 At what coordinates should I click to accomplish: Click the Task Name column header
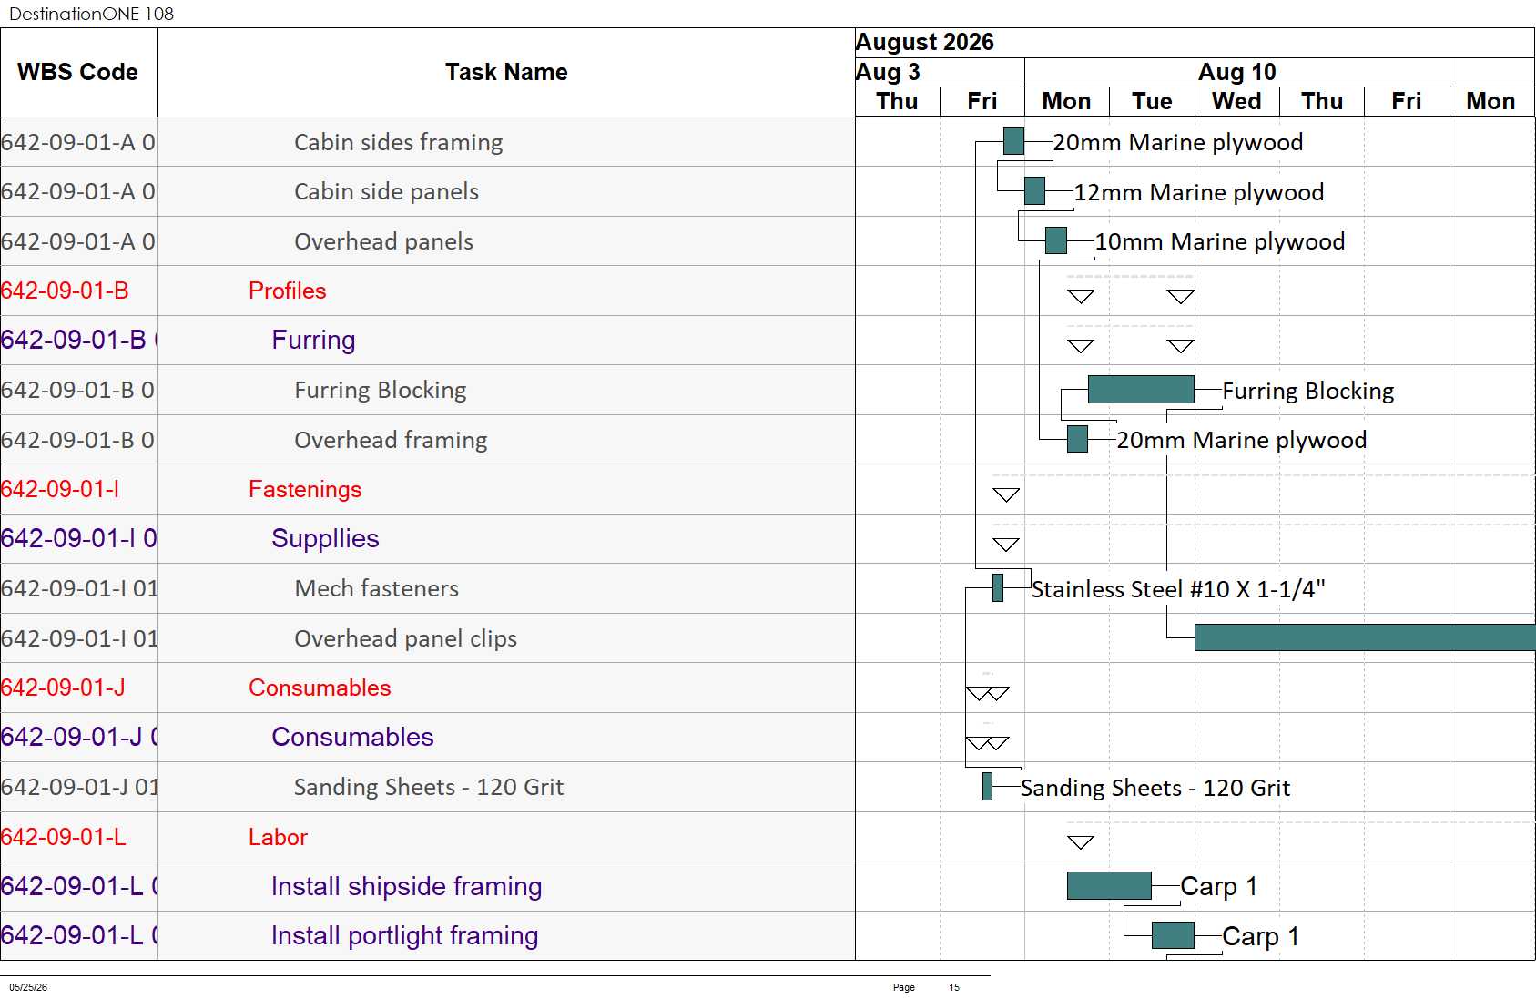506,73
